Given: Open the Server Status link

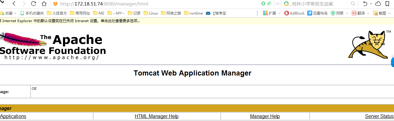Looking at the screenshot, I should tap(379, 116).
